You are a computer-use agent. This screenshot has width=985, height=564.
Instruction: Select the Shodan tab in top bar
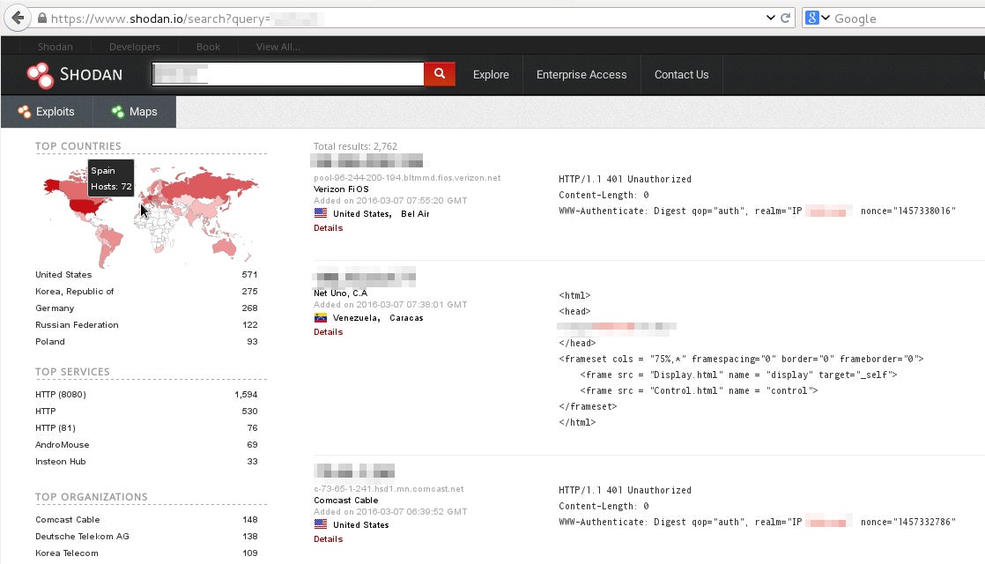point(56,47)
